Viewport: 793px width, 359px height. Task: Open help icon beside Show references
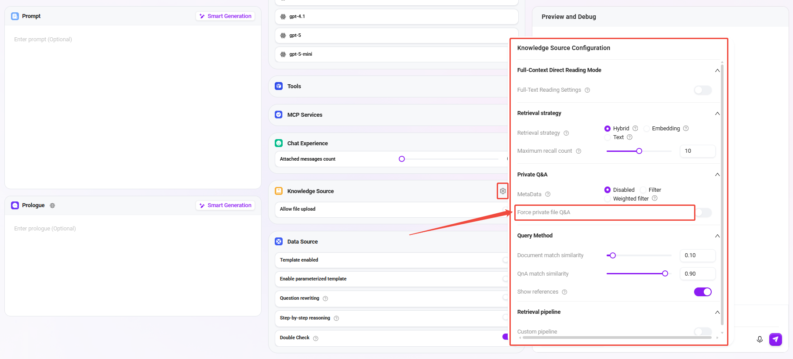coord(564,292)
